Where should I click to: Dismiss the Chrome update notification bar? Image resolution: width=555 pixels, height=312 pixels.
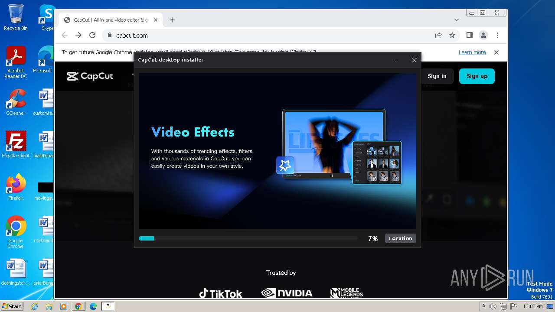pyautogui.click(x=496, y=52)
